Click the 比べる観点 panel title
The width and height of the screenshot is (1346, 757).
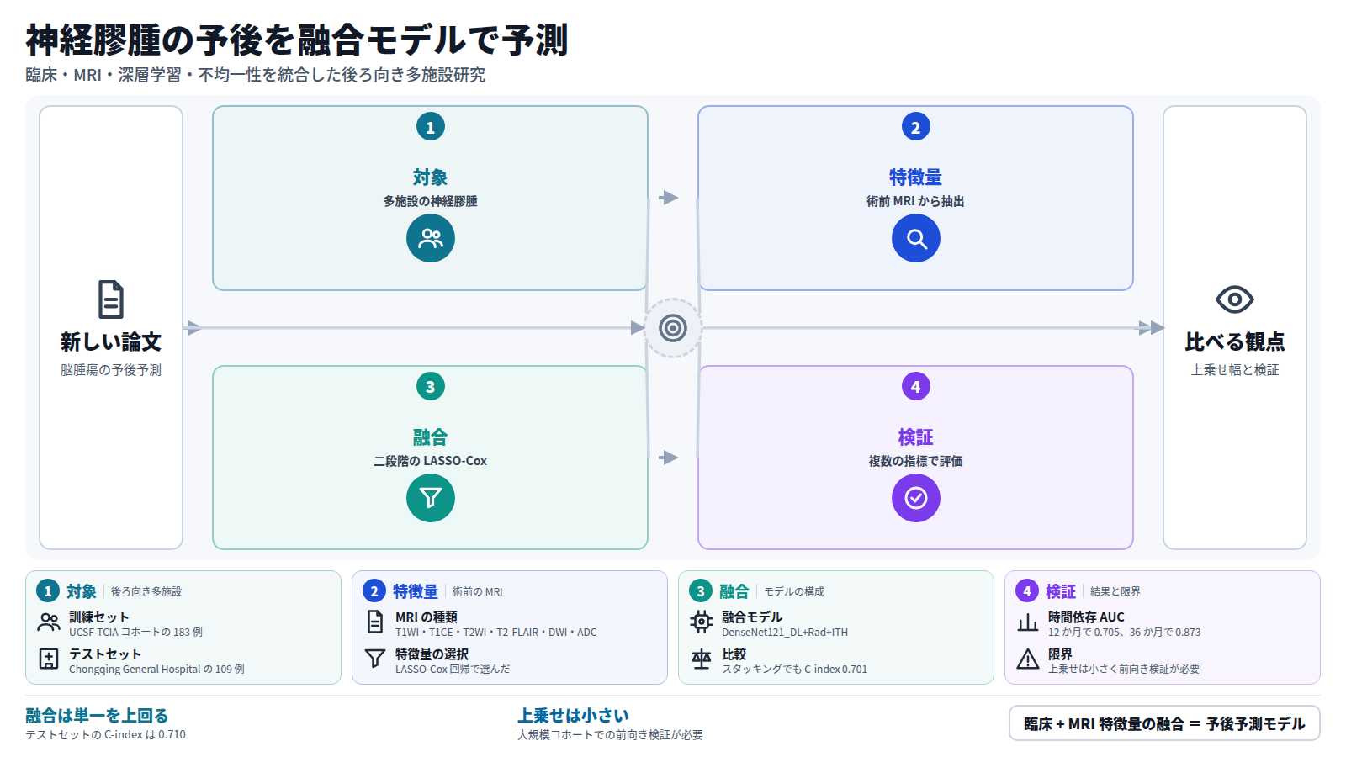click(x=1235, y=341)
